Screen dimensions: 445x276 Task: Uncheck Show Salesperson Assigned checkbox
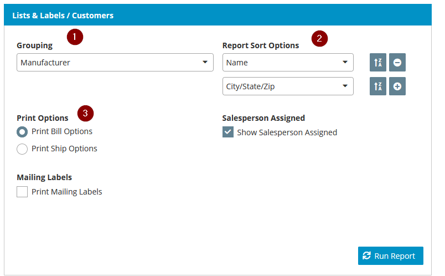pyautogui.click(x=228, y=132)
